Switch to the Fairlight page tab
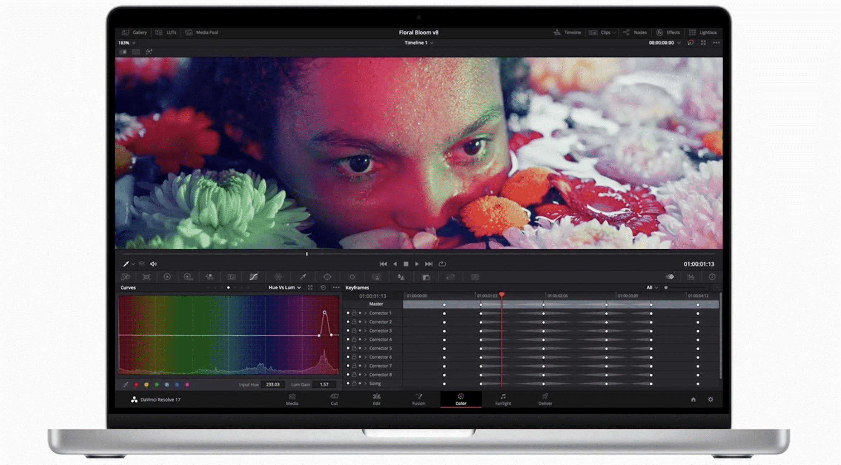Viewport: 841px width, 465px height. (x=503, y=399)
